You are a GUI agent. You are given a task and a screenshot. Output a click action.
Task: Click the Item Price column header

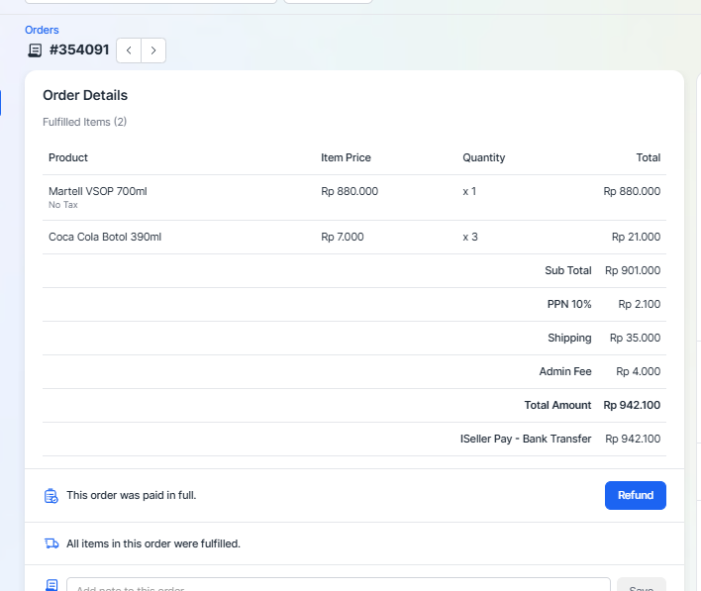pyautogui.click(x=346, y=157)
